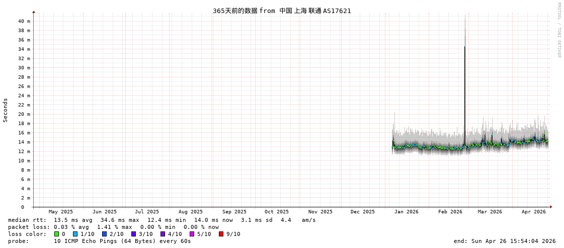Click the vertical Seconds axis label
The image size is (564, 248).
pos(6,110)
